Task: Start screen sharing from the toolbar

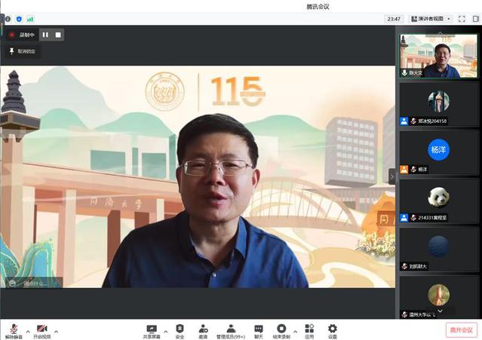Action: point(152,331)
